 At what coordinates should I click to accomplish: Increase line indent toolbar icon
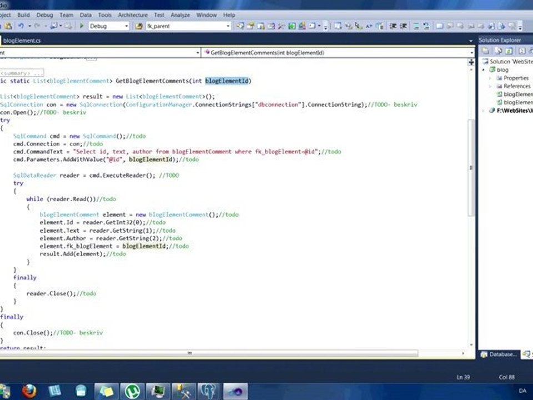(x=403, y=26)
